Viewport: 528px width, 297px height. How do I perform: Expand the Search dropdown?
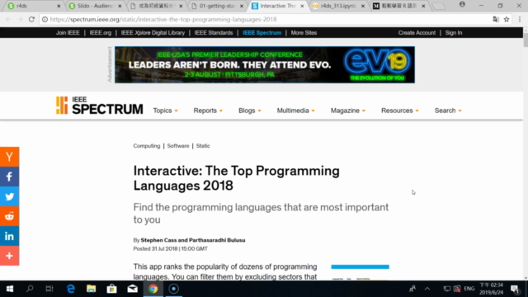(x=448, y=111)
